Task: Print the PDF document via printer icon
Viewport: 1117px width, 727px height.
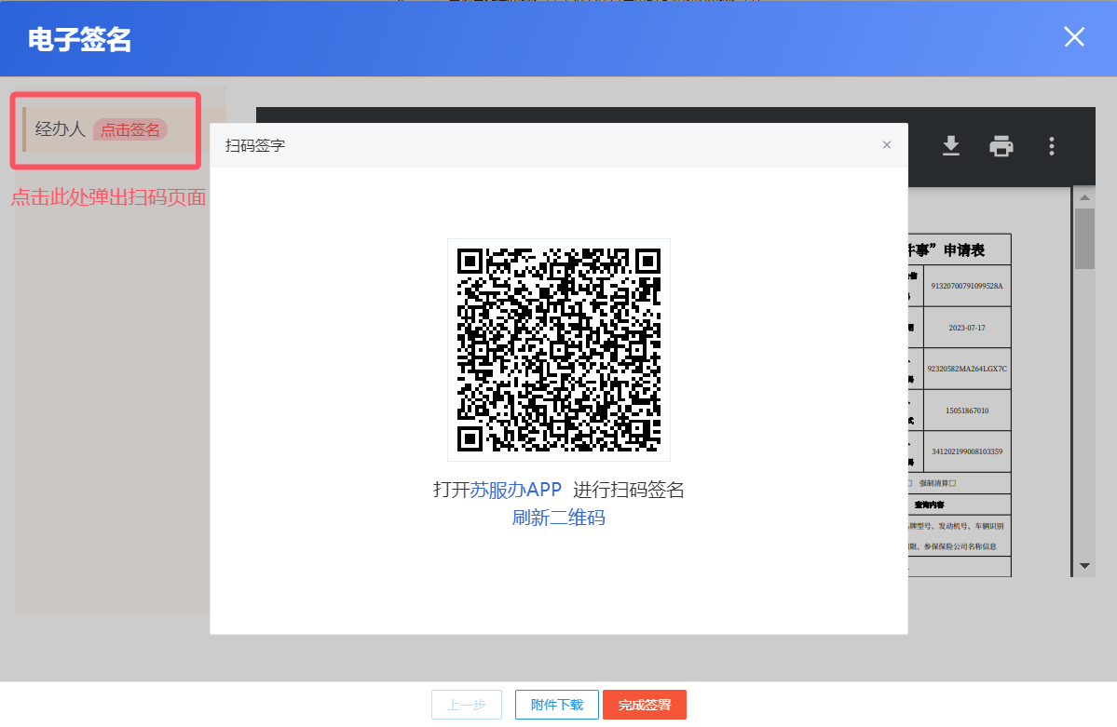Action: tap(1001, 146)
